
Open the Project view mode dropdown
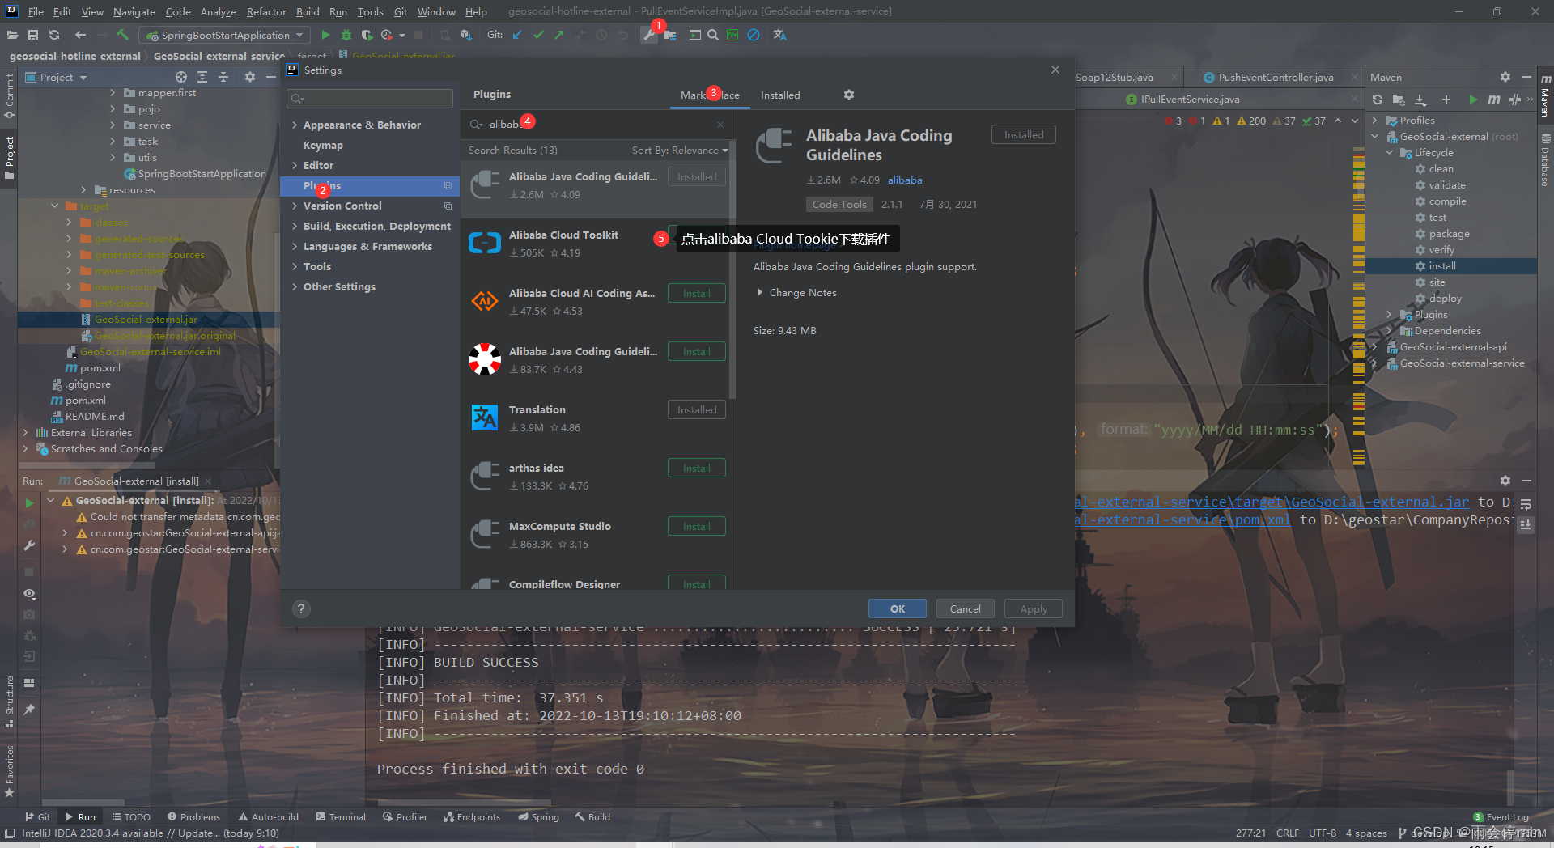tap(57, 77)
